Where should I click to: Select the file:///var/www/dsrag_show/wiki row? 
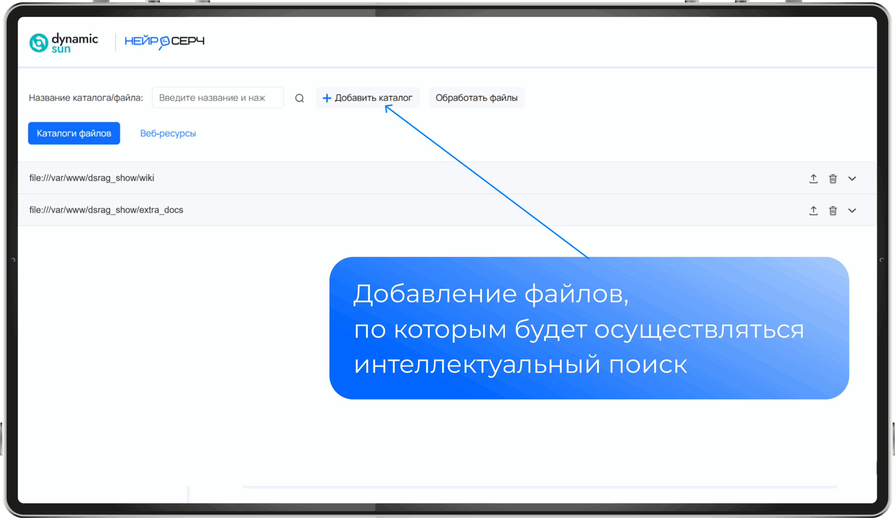pyautogui.click(x=92, y=178)
